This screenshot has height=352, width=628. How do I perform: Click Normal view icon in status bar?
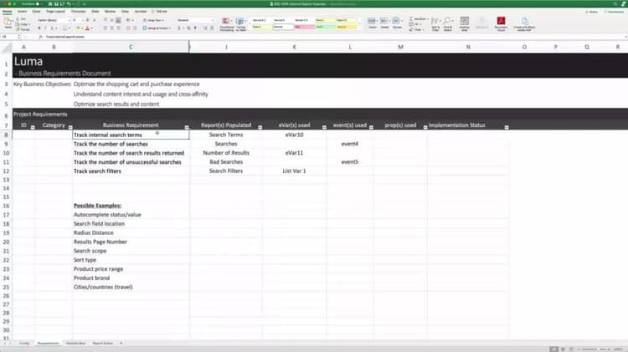click(553, 349)
